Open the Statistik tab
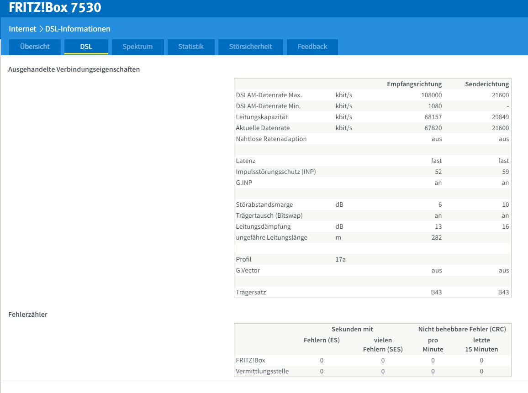The height and width of the screenshot is (393, 528). 191,47
